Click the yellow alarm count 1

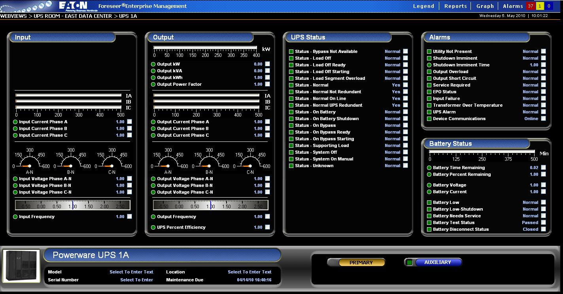point(540,6)
